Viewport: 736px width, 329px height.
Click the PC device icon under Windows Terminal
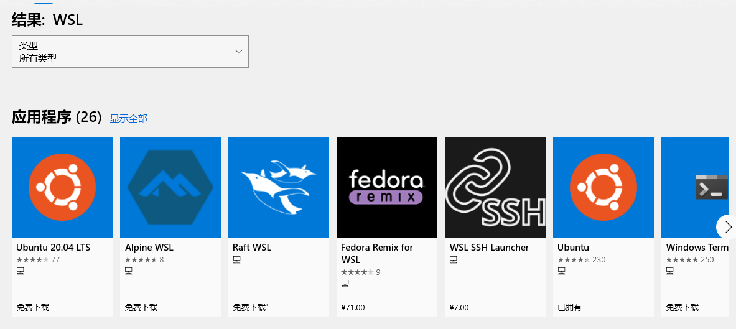pyautogui.click(x=670, y=271)
